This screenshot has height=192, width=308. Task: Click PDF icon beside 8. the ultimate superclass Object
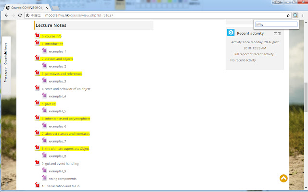[x=38, y=148]
